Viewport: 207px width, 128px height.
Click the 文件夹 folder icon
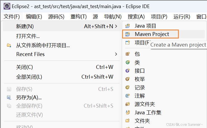point(127,121)
